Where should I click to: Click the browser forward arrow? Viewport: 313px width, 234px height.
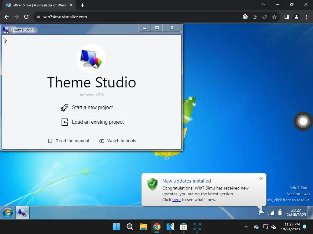(17, 17)
